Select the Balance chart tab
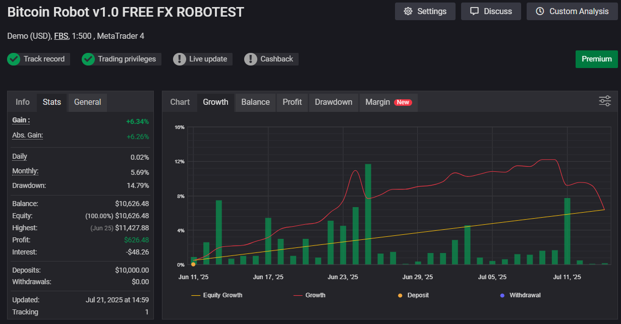 (255, 102)
